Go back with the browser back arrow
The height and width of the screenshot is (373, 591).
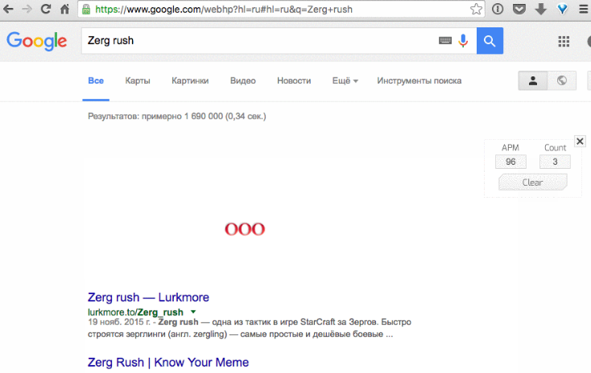8,9
